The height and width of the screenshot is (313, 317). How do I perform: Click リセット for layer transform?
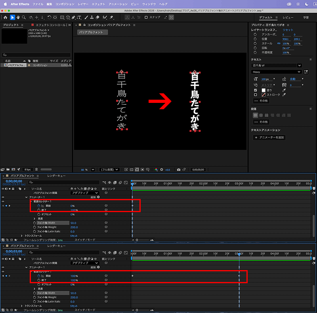(x=288, y=30)
